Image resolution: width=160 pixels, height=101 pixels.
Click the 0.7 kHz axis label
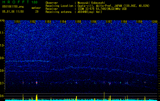[2, 83]
